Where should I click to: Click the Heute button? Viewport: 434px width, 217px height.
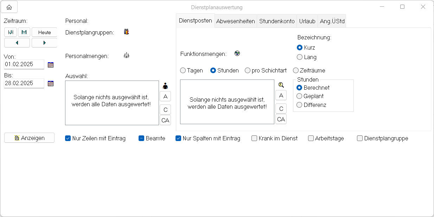click(x=44, y=32)
